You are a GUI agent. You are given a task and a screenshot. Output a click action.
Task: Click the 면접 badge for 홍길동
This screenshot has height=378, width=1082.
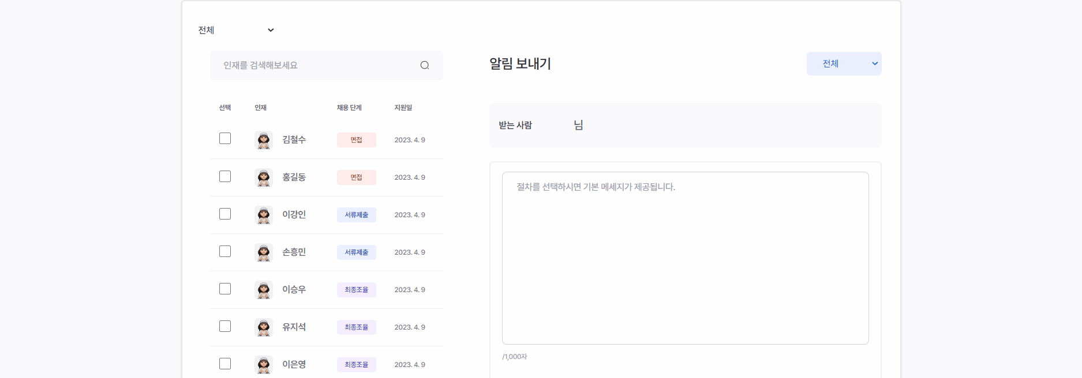click(x=356, y=177)
